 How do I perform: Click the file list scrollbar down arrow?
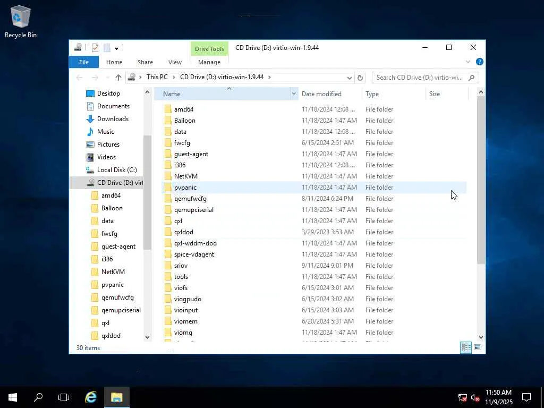click(481, 337)
